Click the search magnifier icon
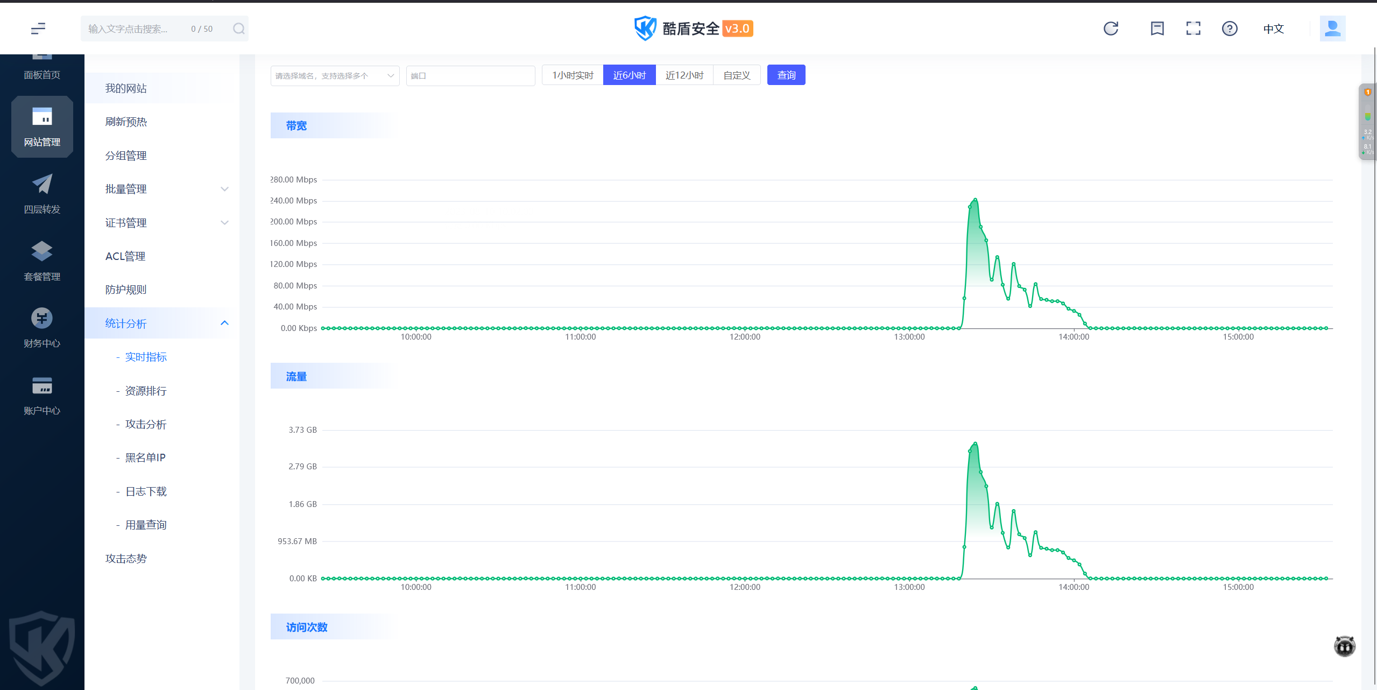 [x=238, y=29]
